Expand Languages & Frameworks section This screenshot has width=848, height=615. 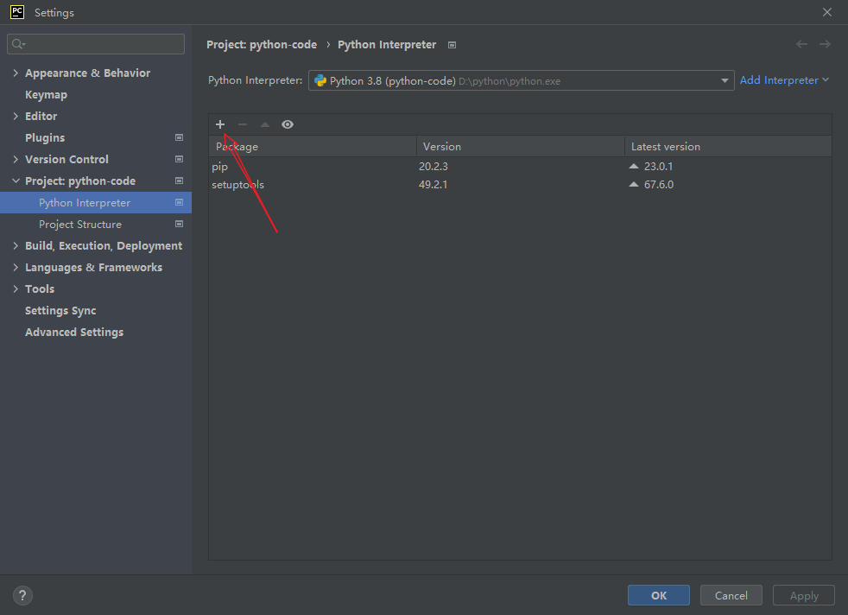(16, 268)
